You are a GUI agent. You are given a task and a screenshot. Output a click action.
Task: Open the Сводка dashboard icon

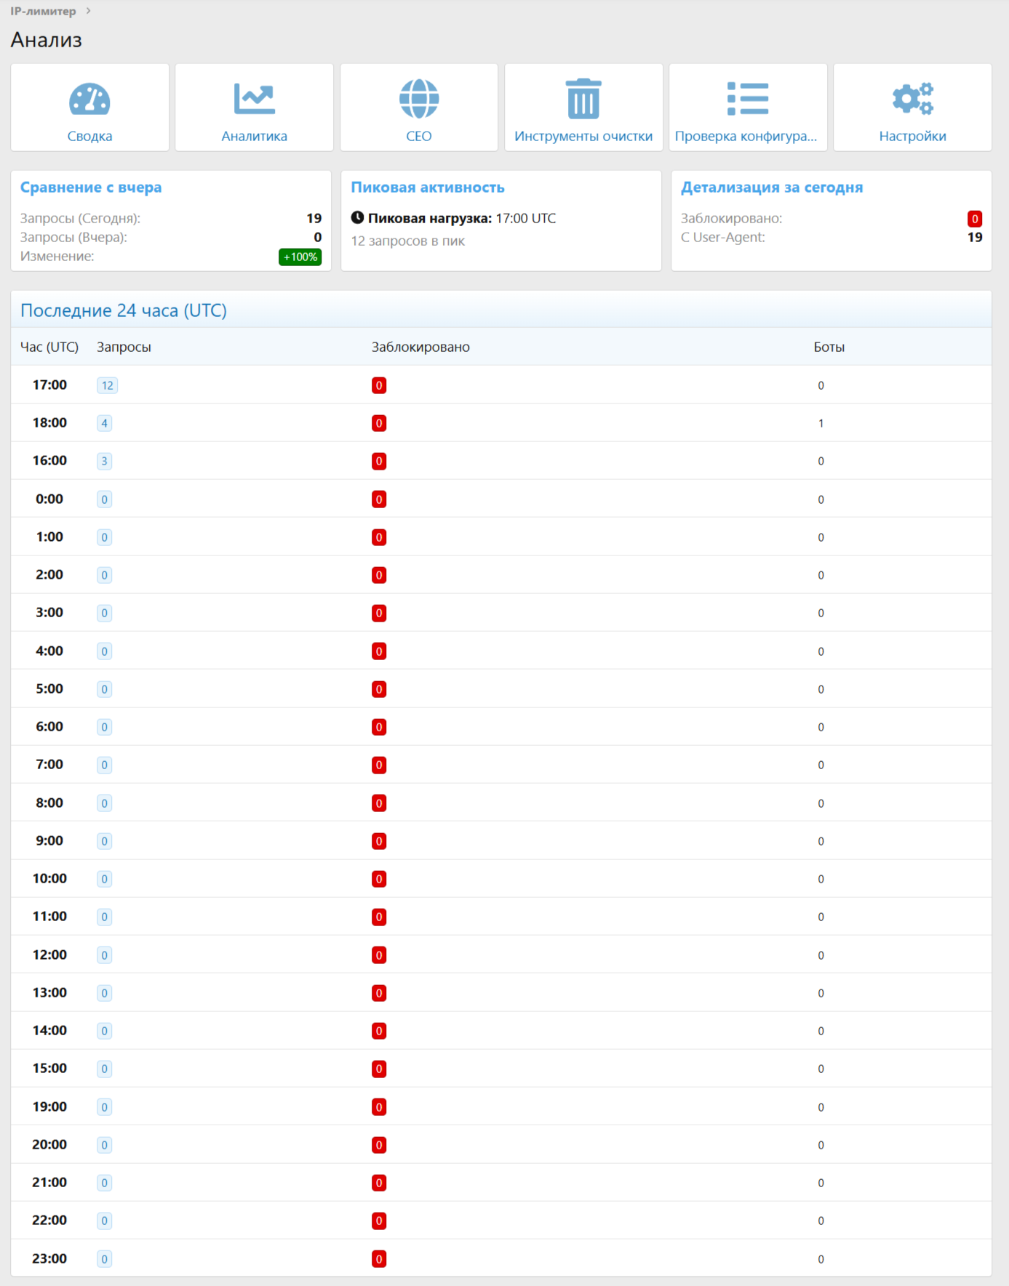(89, 99)
